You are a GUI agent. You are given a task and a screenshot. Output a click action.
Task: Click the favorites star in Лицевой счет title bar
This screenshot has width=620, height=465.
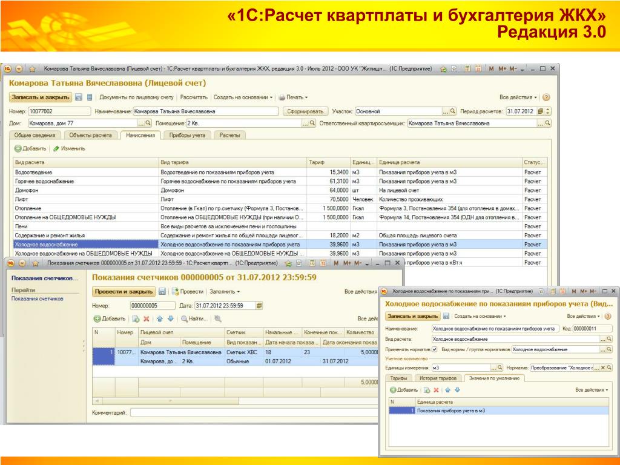(33, 69)
